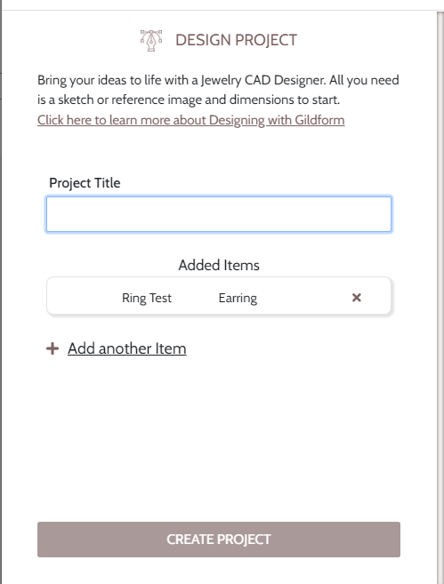Click the blank left area of the added item card
Viewport: 444px width, 584px height.
pyautogui.click(x=84, y=297)
